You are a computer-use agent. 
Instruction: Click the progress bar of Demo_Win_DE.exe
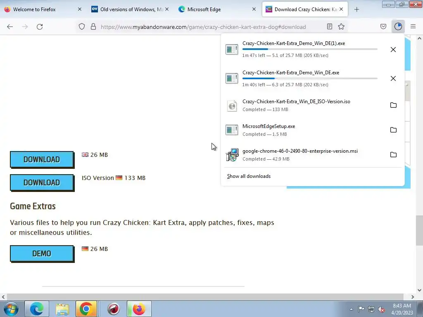[310, 78]
